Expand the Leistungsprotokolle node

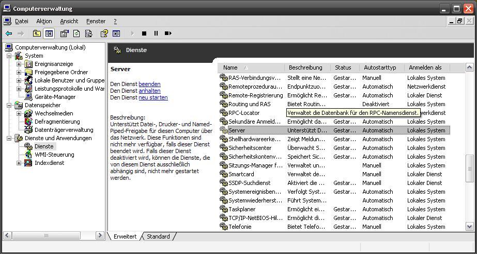tap(19, 89)
